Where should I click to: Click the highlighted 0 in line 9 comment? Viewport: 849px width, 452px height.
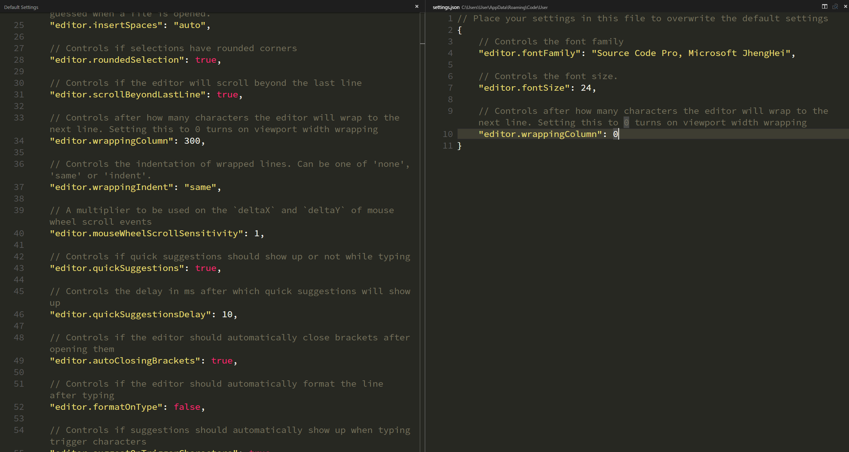(625, 122)
